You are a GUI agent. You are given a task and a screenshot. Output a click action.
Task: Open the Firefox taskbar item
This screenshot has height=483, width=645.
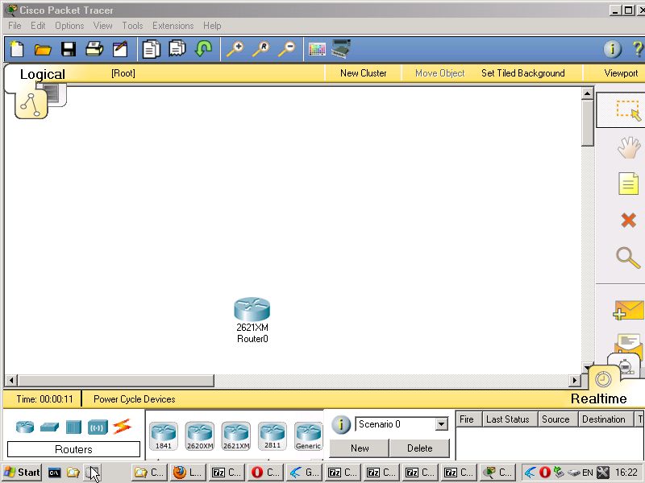(186, 473)
